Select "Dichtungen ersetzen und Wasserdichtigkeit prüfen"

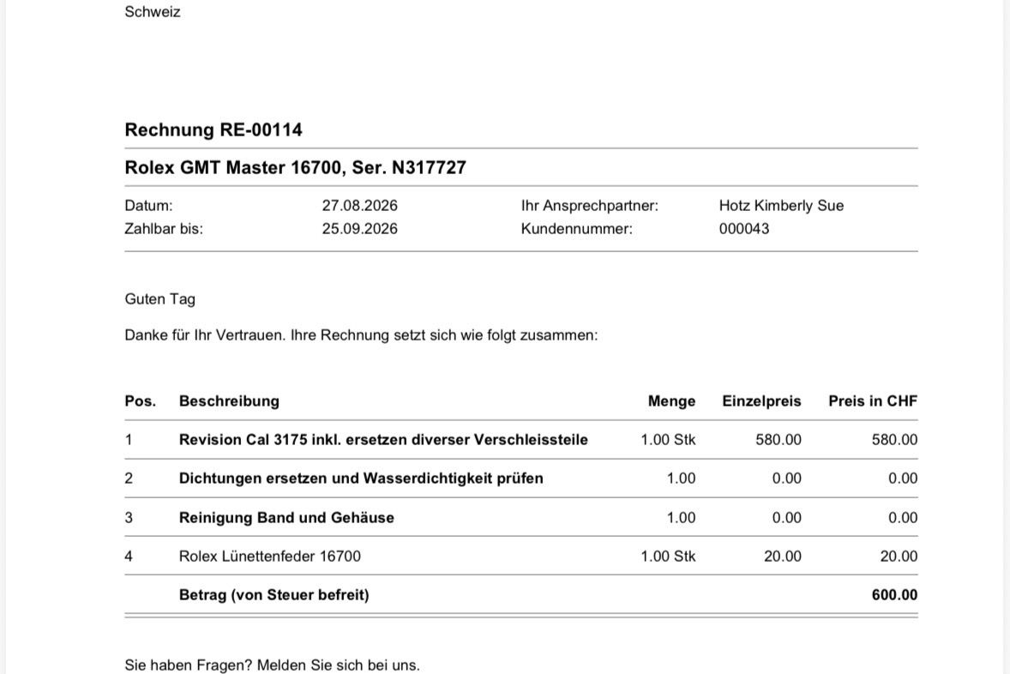(361, 478)
